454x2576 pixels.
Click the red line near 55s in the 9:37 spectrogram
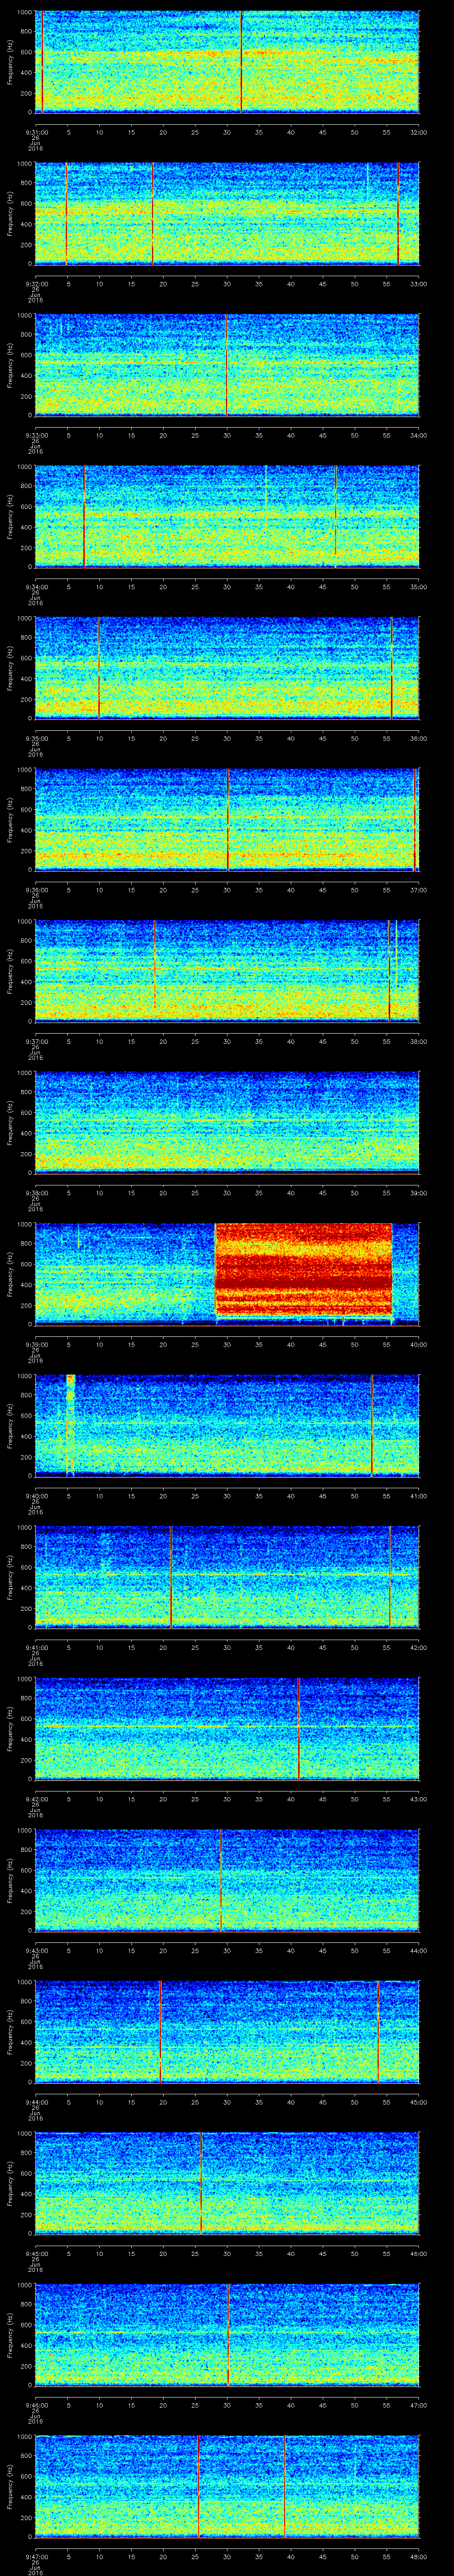pyautogui.click(x=389, y=970)
